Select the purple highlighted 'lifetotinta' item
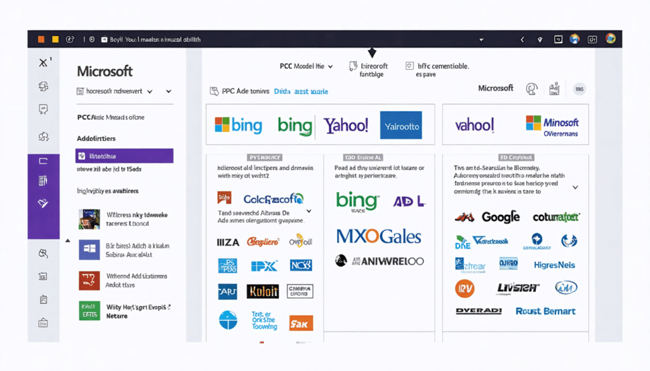Viewport: 650px width, 371px height. 124,156
